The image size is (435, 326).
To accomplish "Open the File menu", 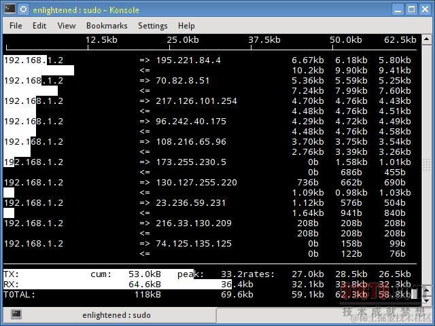I will [16, 26].
